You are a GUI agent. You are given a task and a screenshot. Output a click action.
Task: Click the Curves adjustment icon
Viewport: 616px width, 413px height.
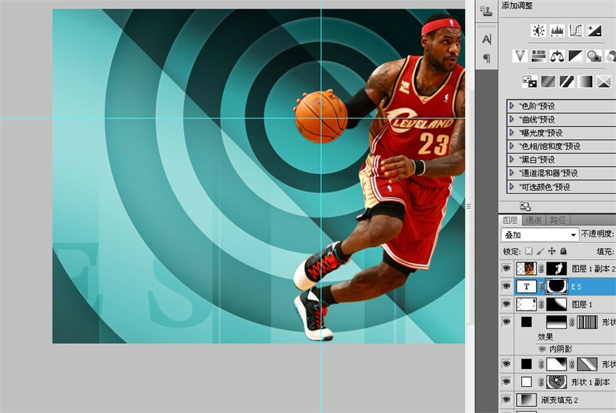[575, 31]
